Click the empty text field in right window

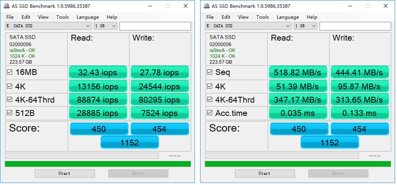click(x=355, y=26)
